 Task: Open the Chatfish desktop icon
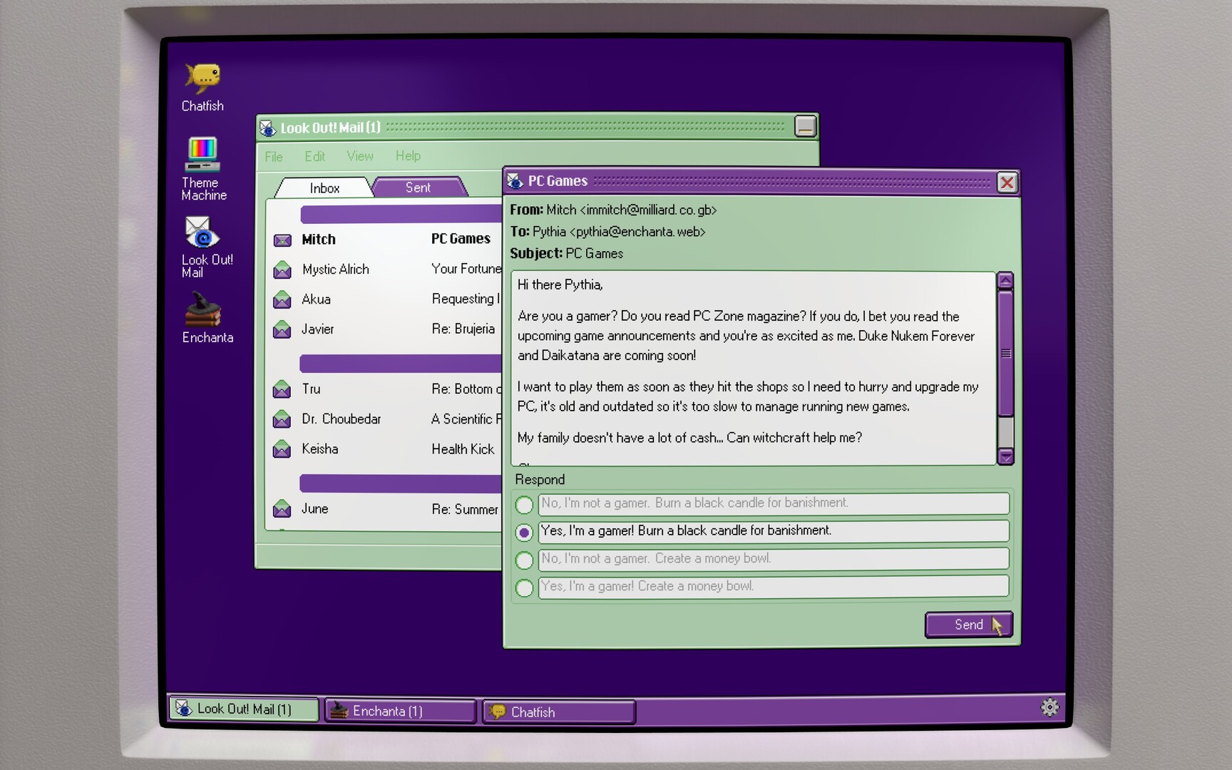[x=202, y=87]
